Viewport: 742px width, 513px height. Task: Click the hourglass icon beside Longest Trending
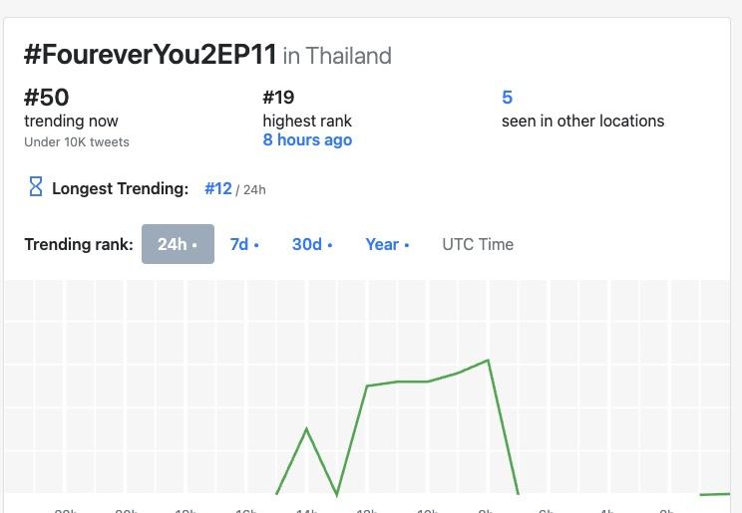point(35,187)
